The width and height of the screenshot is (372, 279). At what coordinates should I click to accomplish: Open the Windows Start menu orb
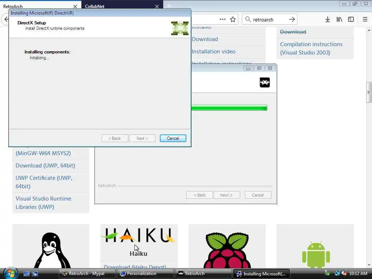[10, 273]
